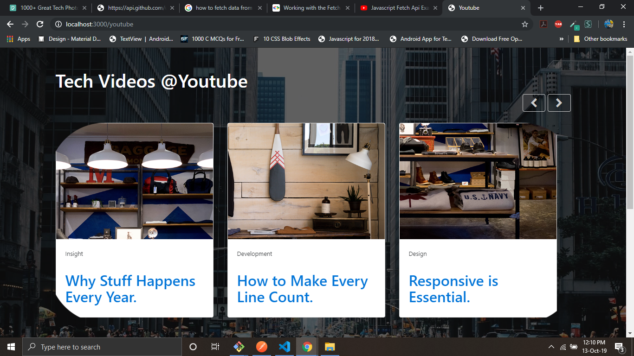Open Visual Studio Code from the taskbar

point(285,347)
